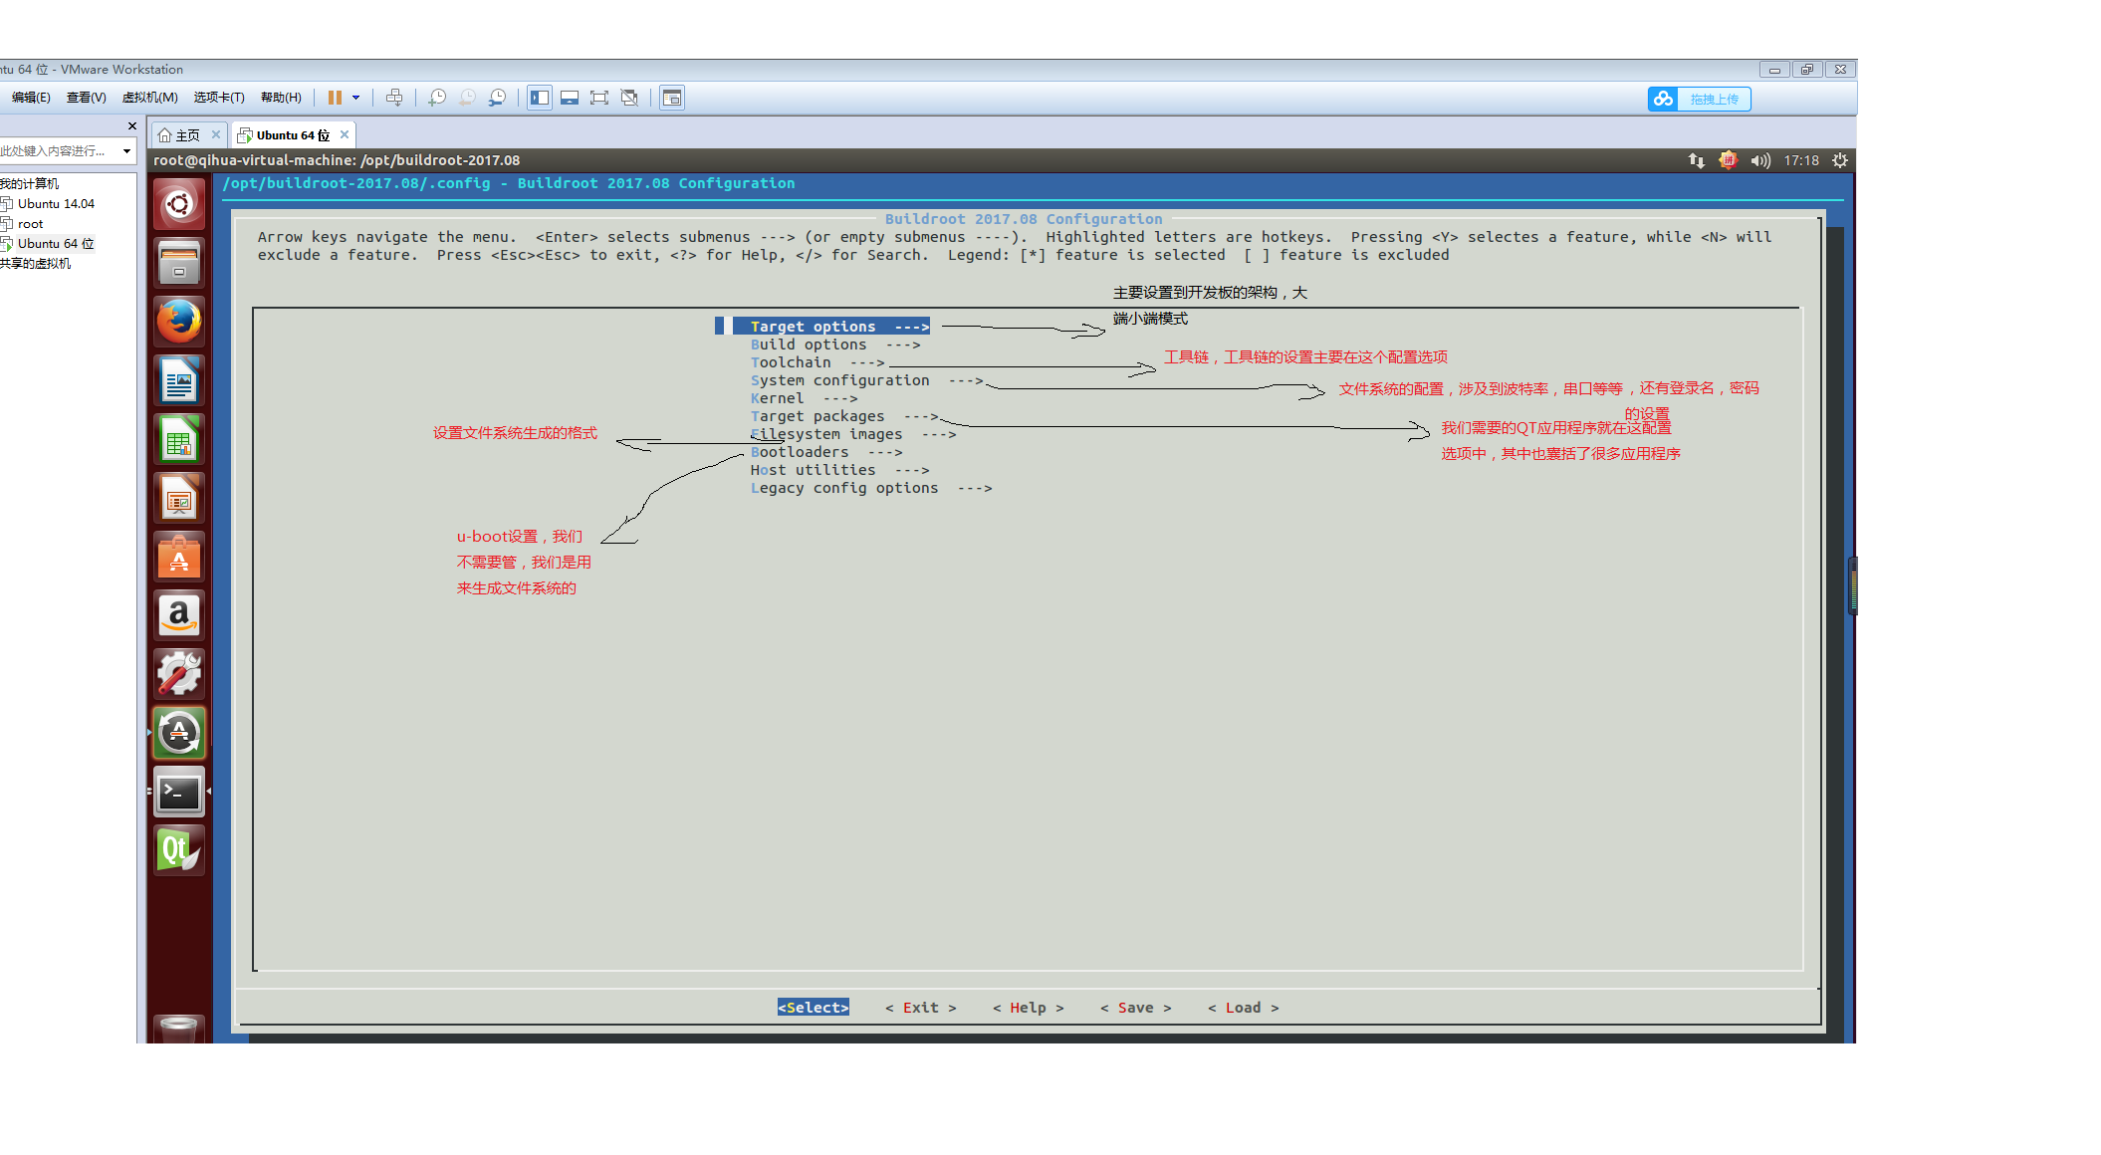Click the sound volume indicator icon
Image resolution: width=2101 pixels, height=1155 pixels.
pyautogui.click(x=1760, y=160)
